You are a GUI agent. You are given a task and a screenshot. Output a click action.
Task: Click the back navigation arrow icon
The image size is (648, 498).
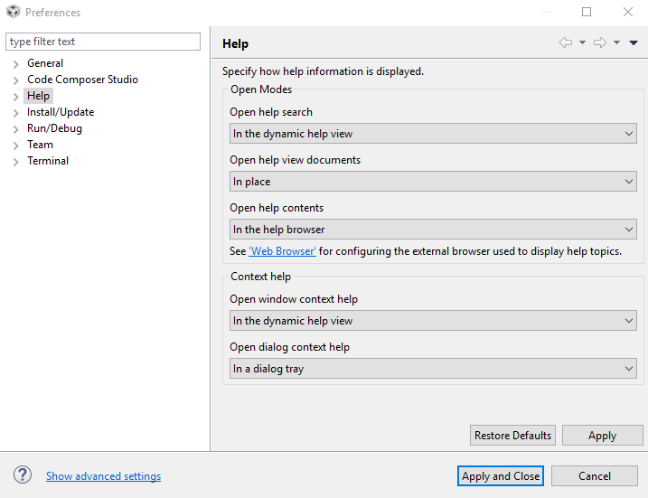coord(566,42)
